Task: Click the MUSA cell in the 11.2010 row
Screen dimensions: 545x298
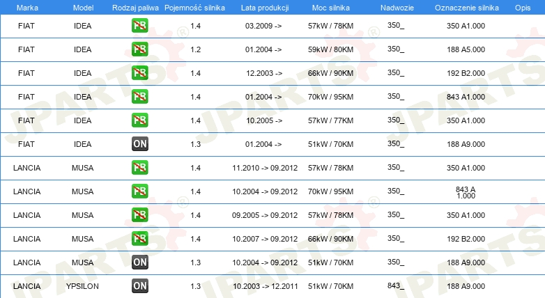Action: [x=82, y=168]
